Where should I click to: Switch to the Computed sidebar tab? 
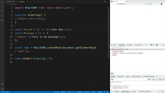point(120,76)
